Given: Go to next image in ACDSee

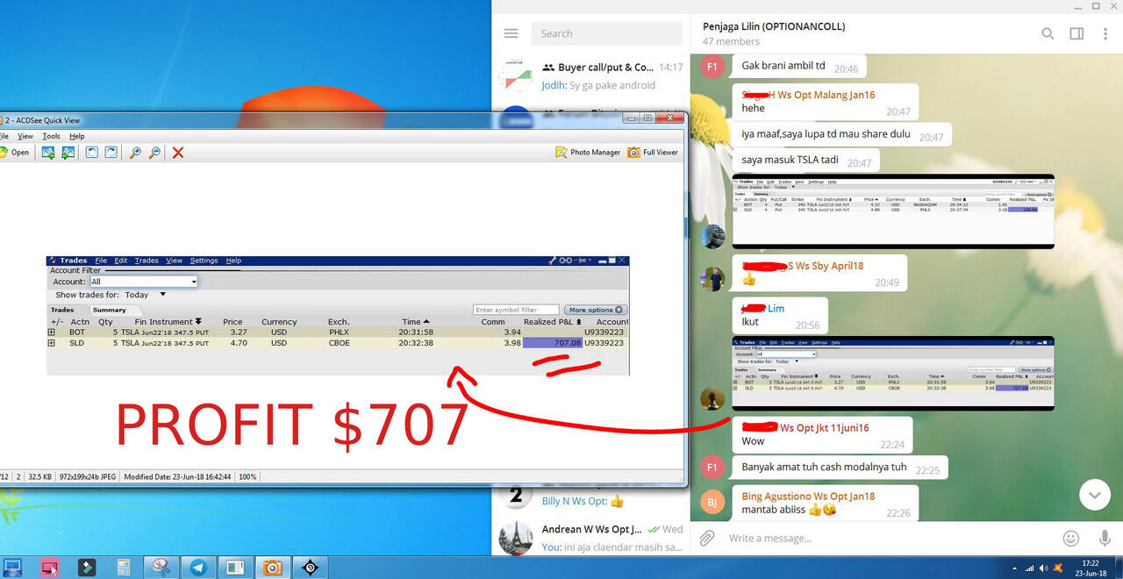Looking at the screenshot, I should (68, 153).
